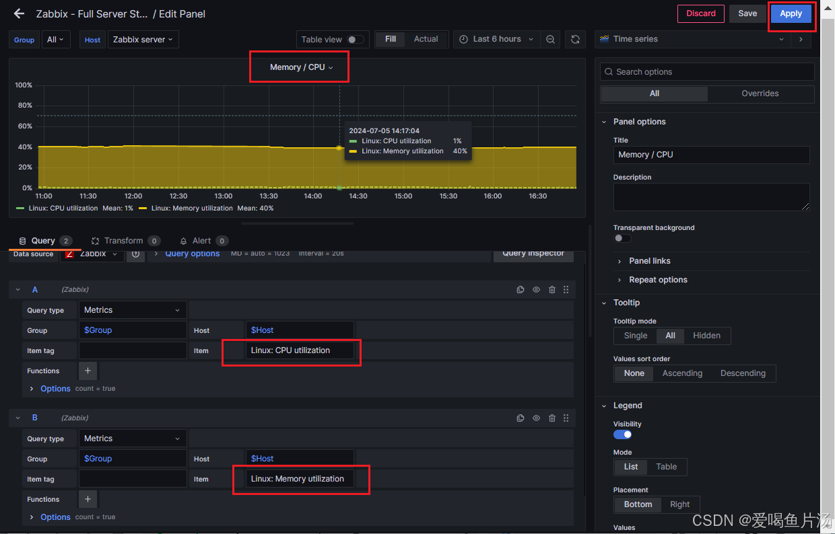Set legend mode to Table
Viewport: 835px width, 534px height.
click(x=667, y=467)
